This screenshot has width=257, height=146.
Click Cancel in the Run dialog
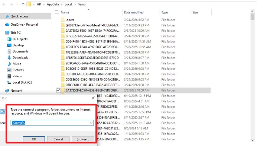pyautogui.click(x=58, y=139)
